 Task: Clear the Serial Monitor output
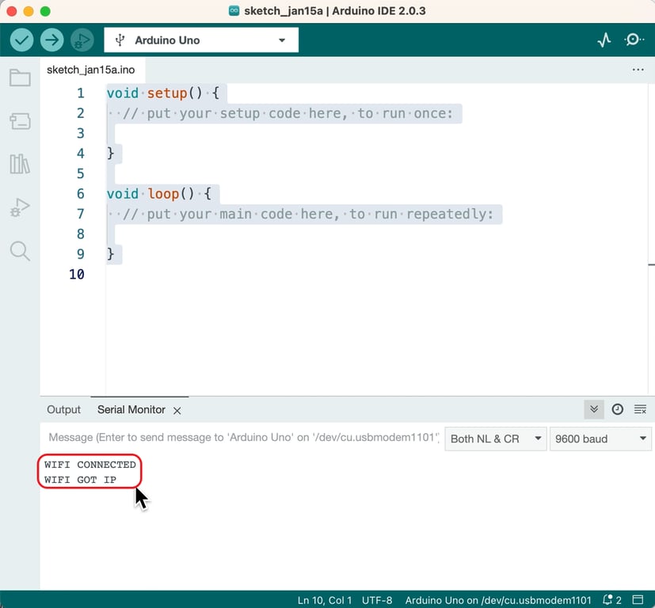pyautogui.click(x=640, y=409)
